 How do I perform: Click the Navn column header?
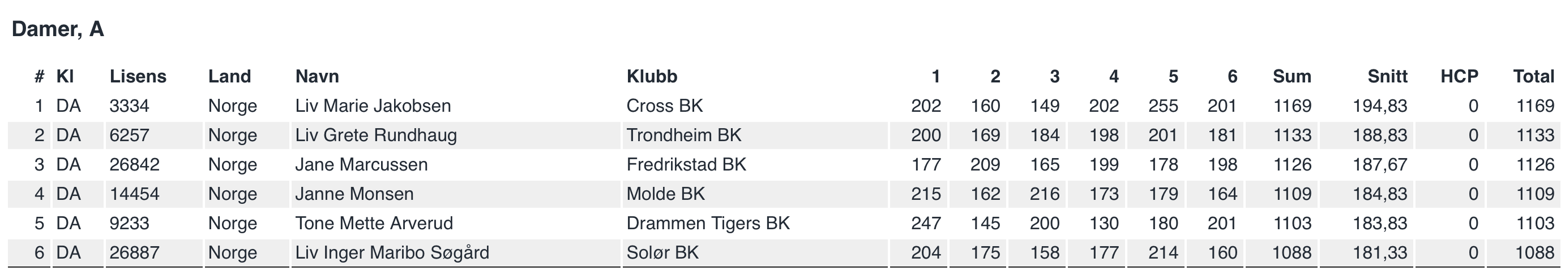tap(317, 76)
